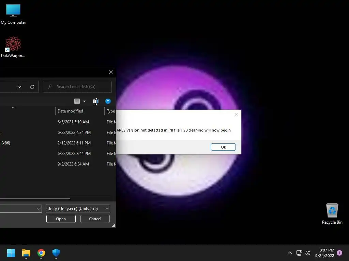The image size is (349, 261).
Task: Close the ARES Version message dialog
Action: [236, 115]
